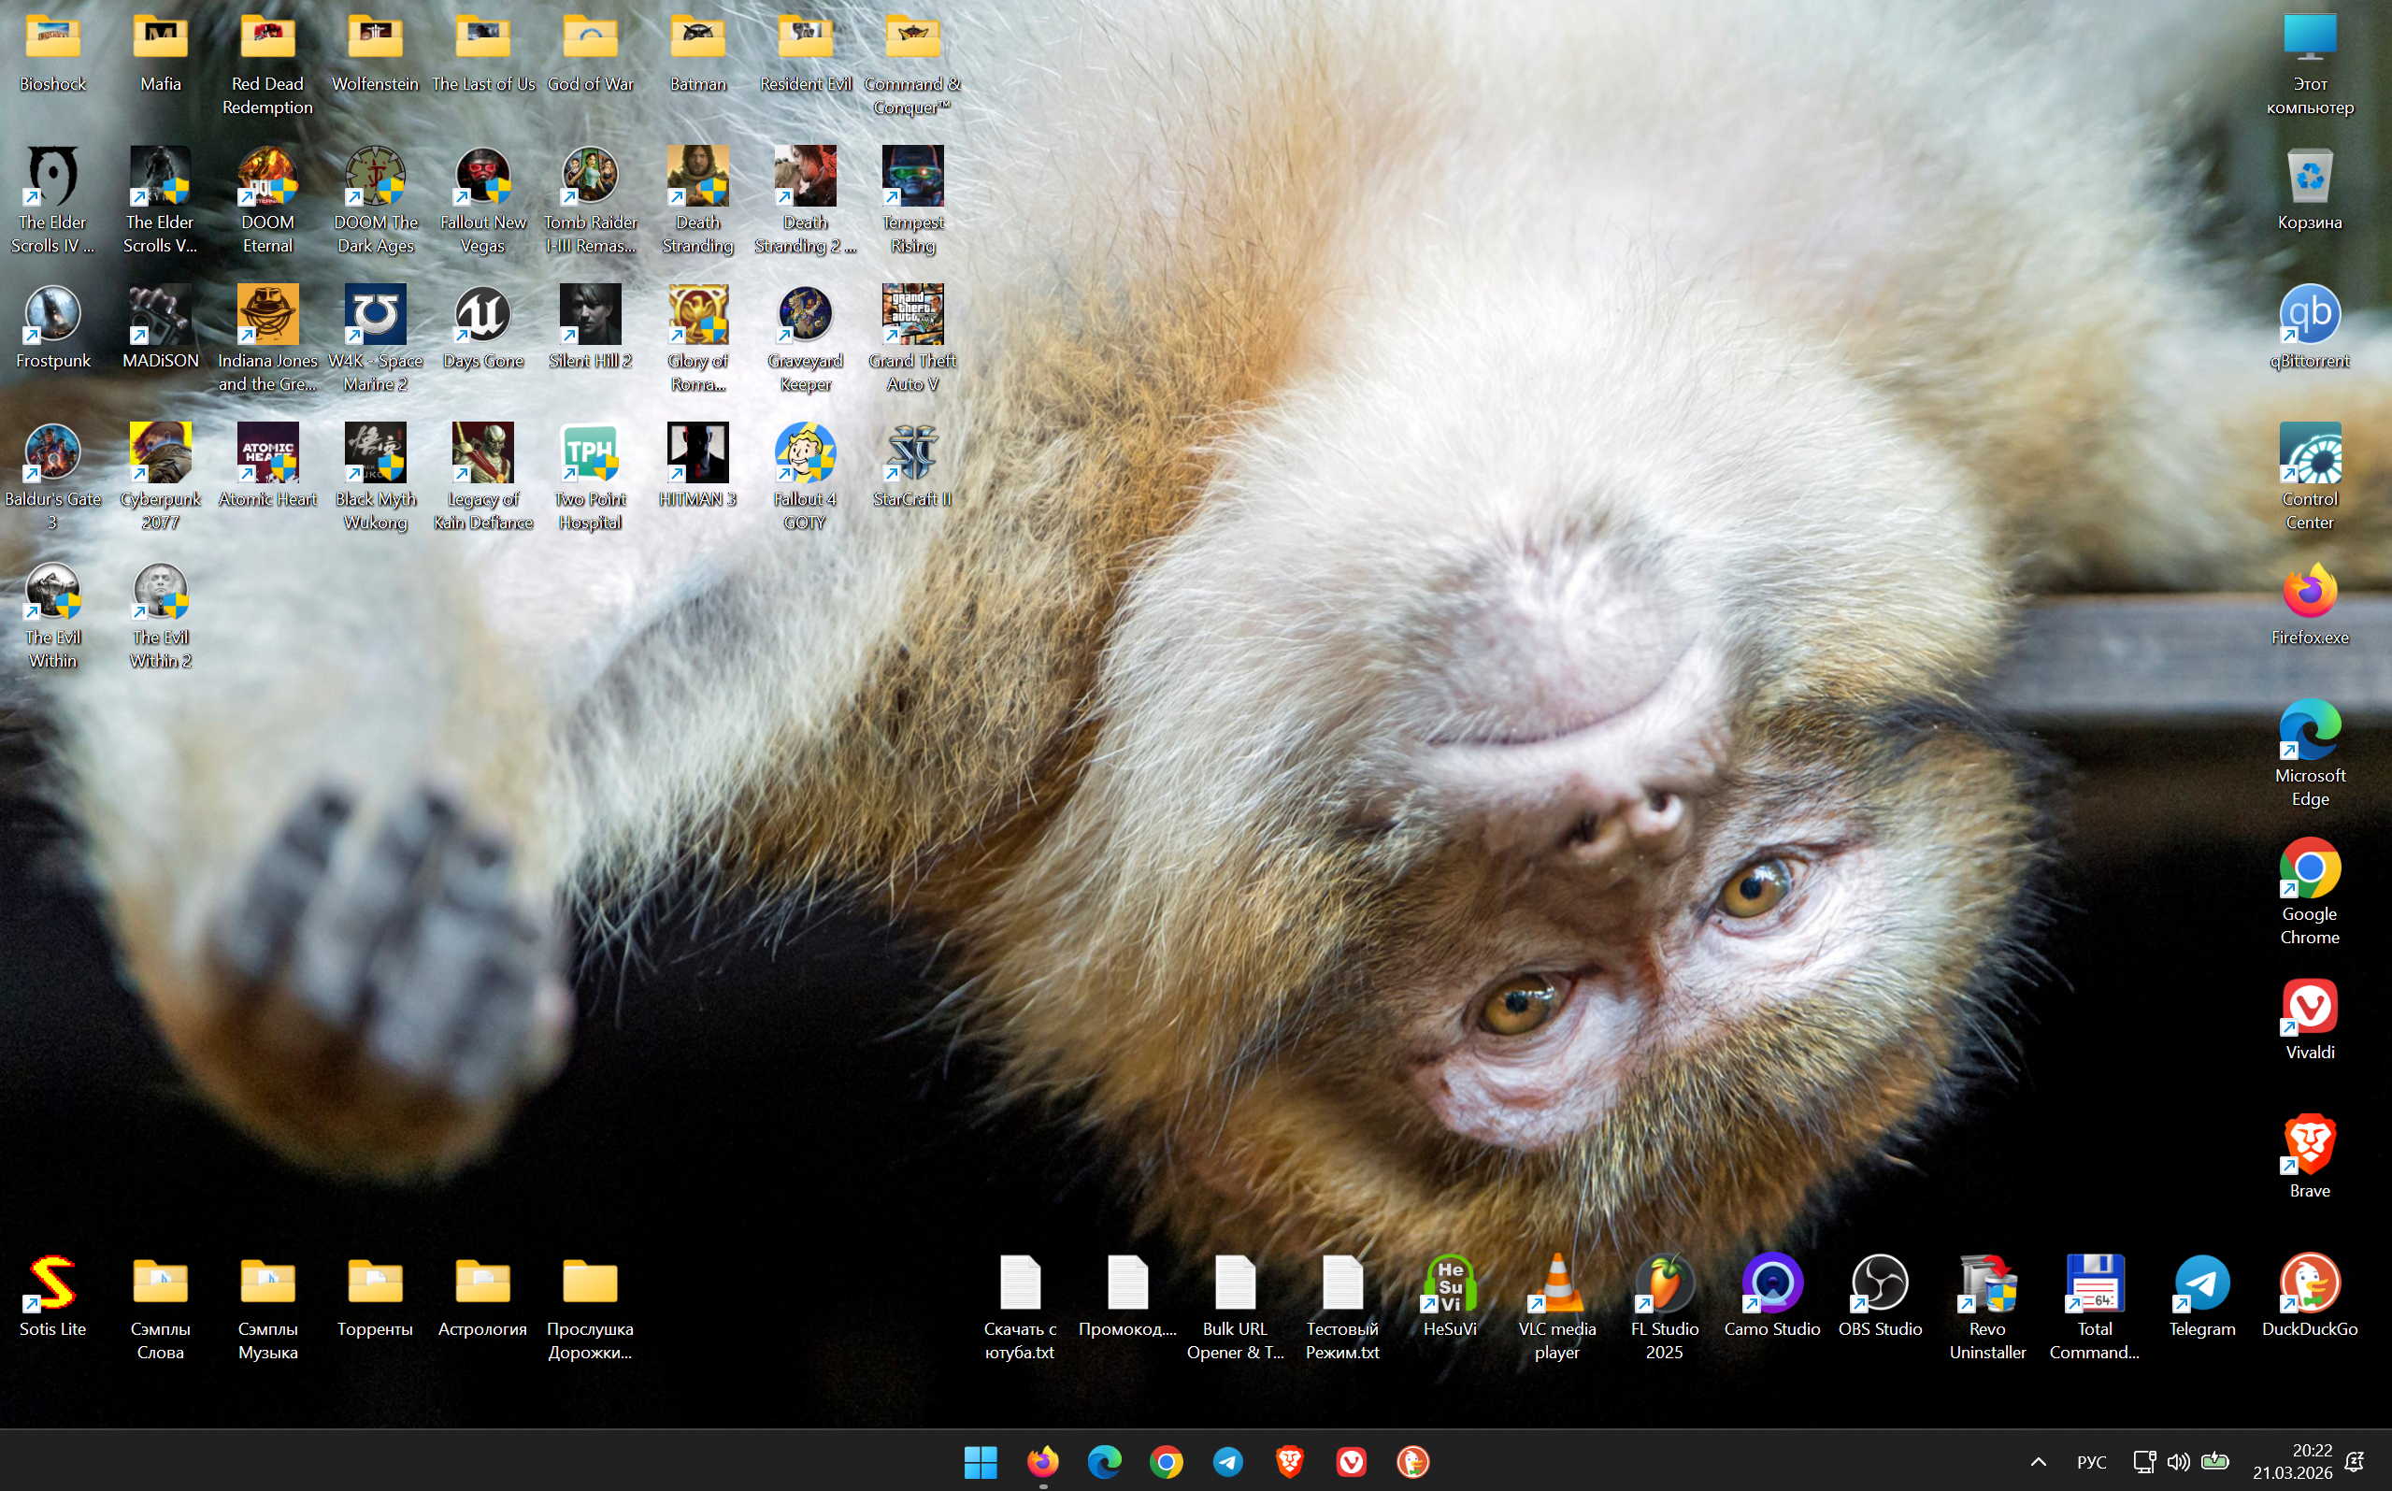Select the FL Studio 2025 desktop icon

point(1665,1283)
